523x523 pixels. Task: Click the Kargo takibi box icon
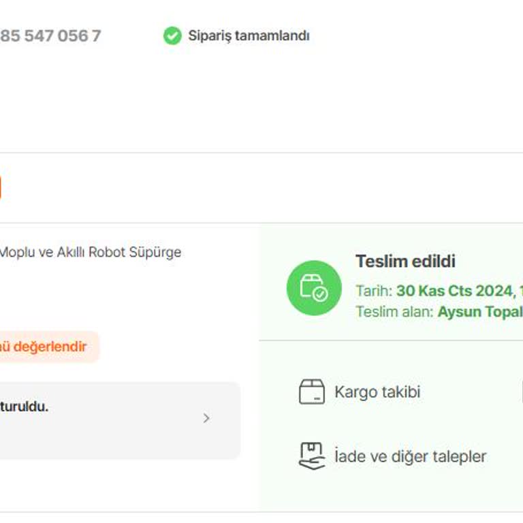click(x=311, y=392)
